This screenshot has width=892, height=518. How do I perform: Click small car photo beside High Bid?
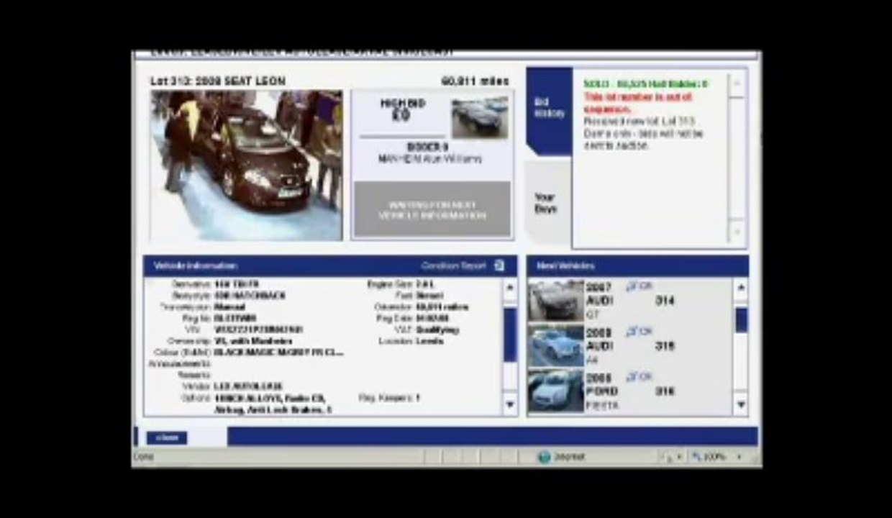click(x=480, y=117)
